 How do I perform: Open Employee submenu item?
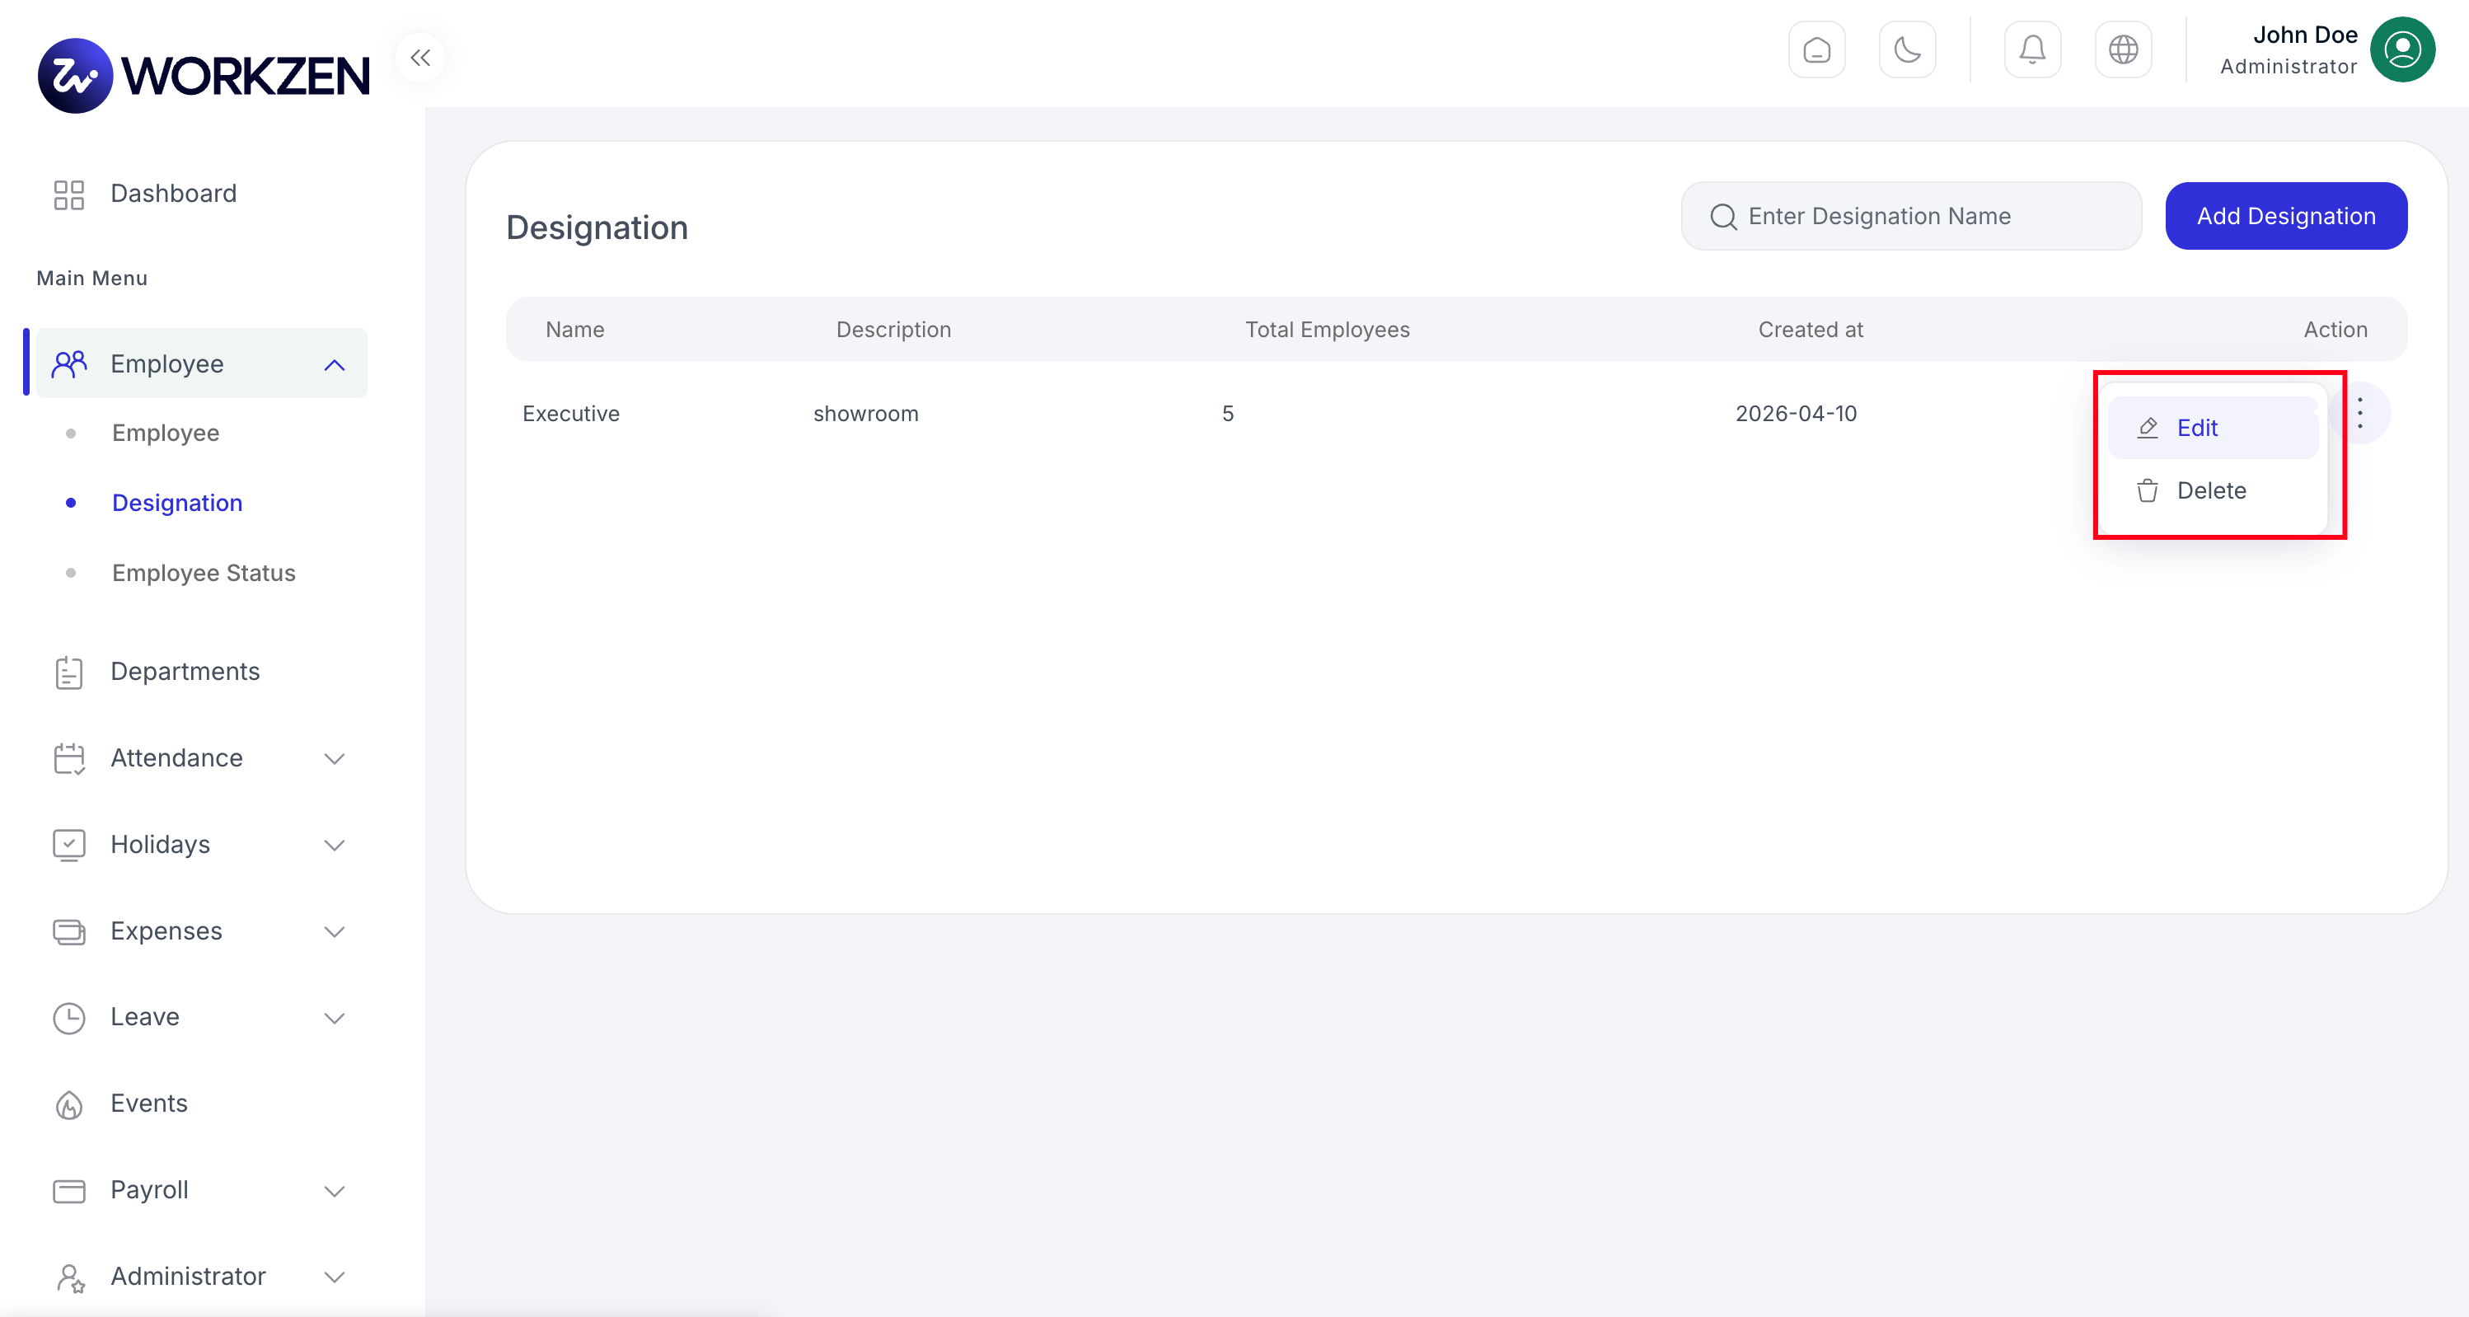click(x=166, y=434)
